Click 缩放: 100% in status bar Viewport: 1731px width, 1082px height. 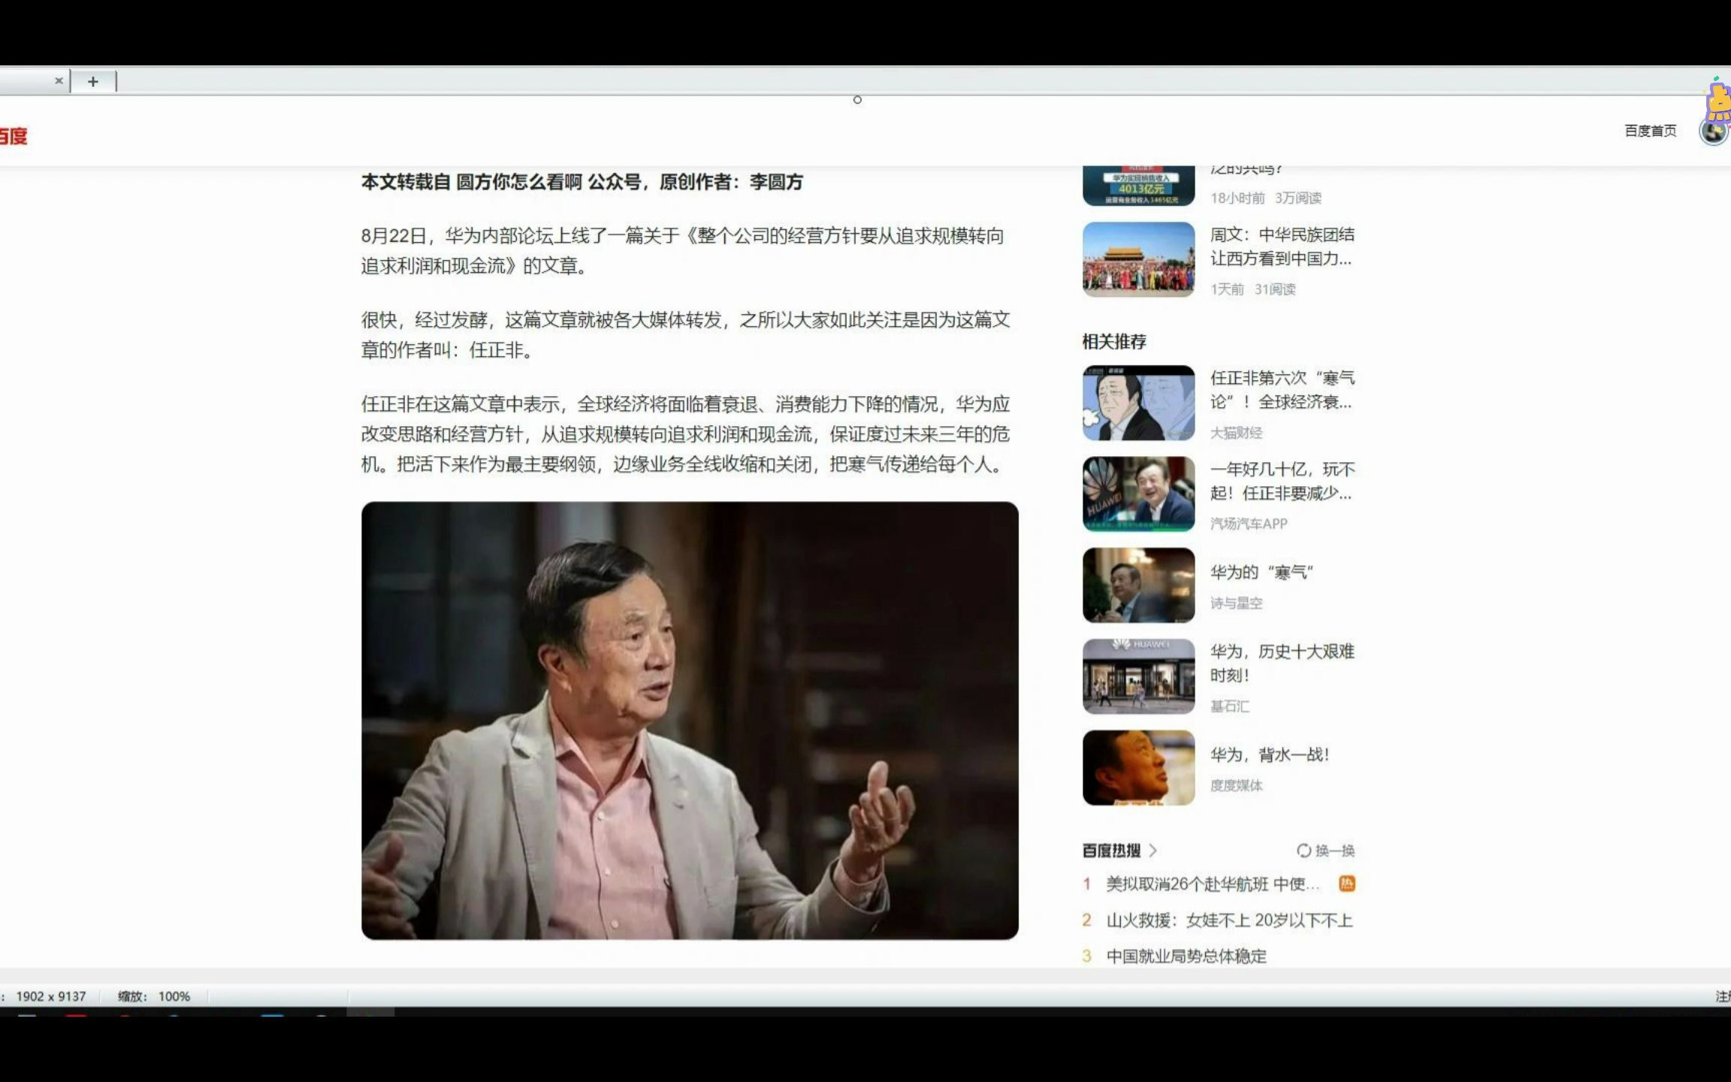click(154, 996)
